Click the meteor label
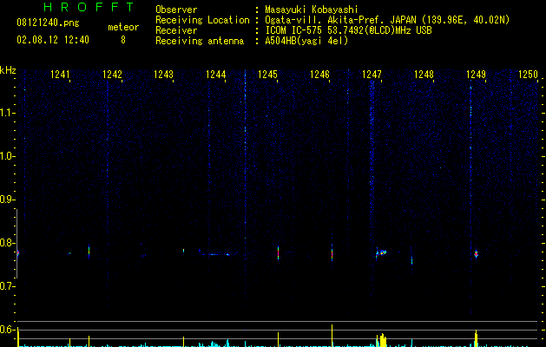This screenshot has height=347, width=546. [x=123, y=27]
